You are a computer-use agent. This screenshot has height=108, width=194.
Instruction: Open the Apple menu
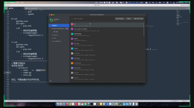pyautogui.click(x=6, y=3)
